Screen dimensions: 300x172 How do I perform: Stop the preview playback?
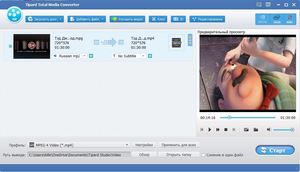click(x=226, y=130)
